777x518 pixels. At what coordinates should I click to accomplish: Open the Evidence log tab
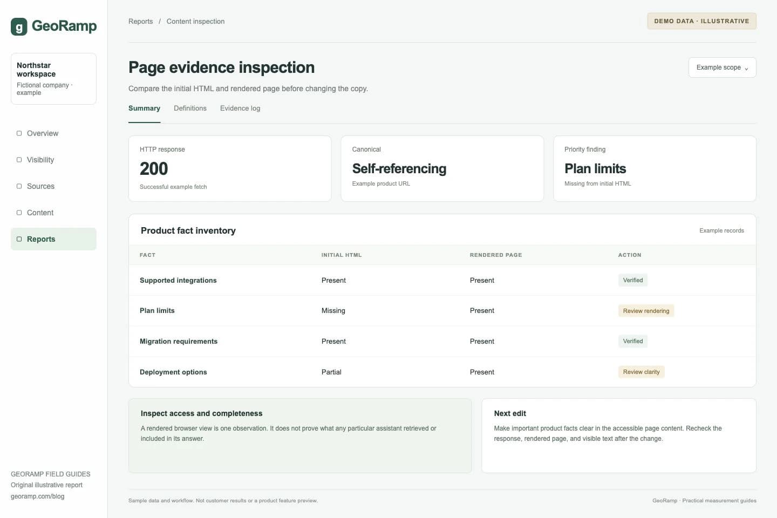coord(240,108)
